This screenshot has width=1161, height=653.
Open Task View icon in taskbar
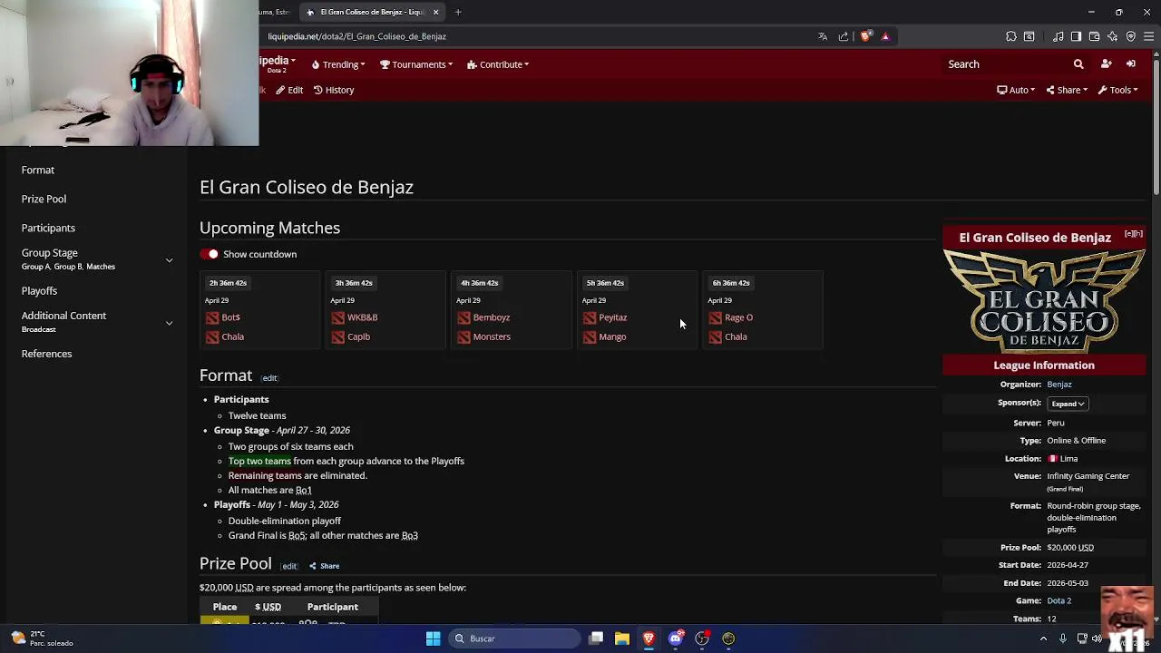click(x=596, y=638)
